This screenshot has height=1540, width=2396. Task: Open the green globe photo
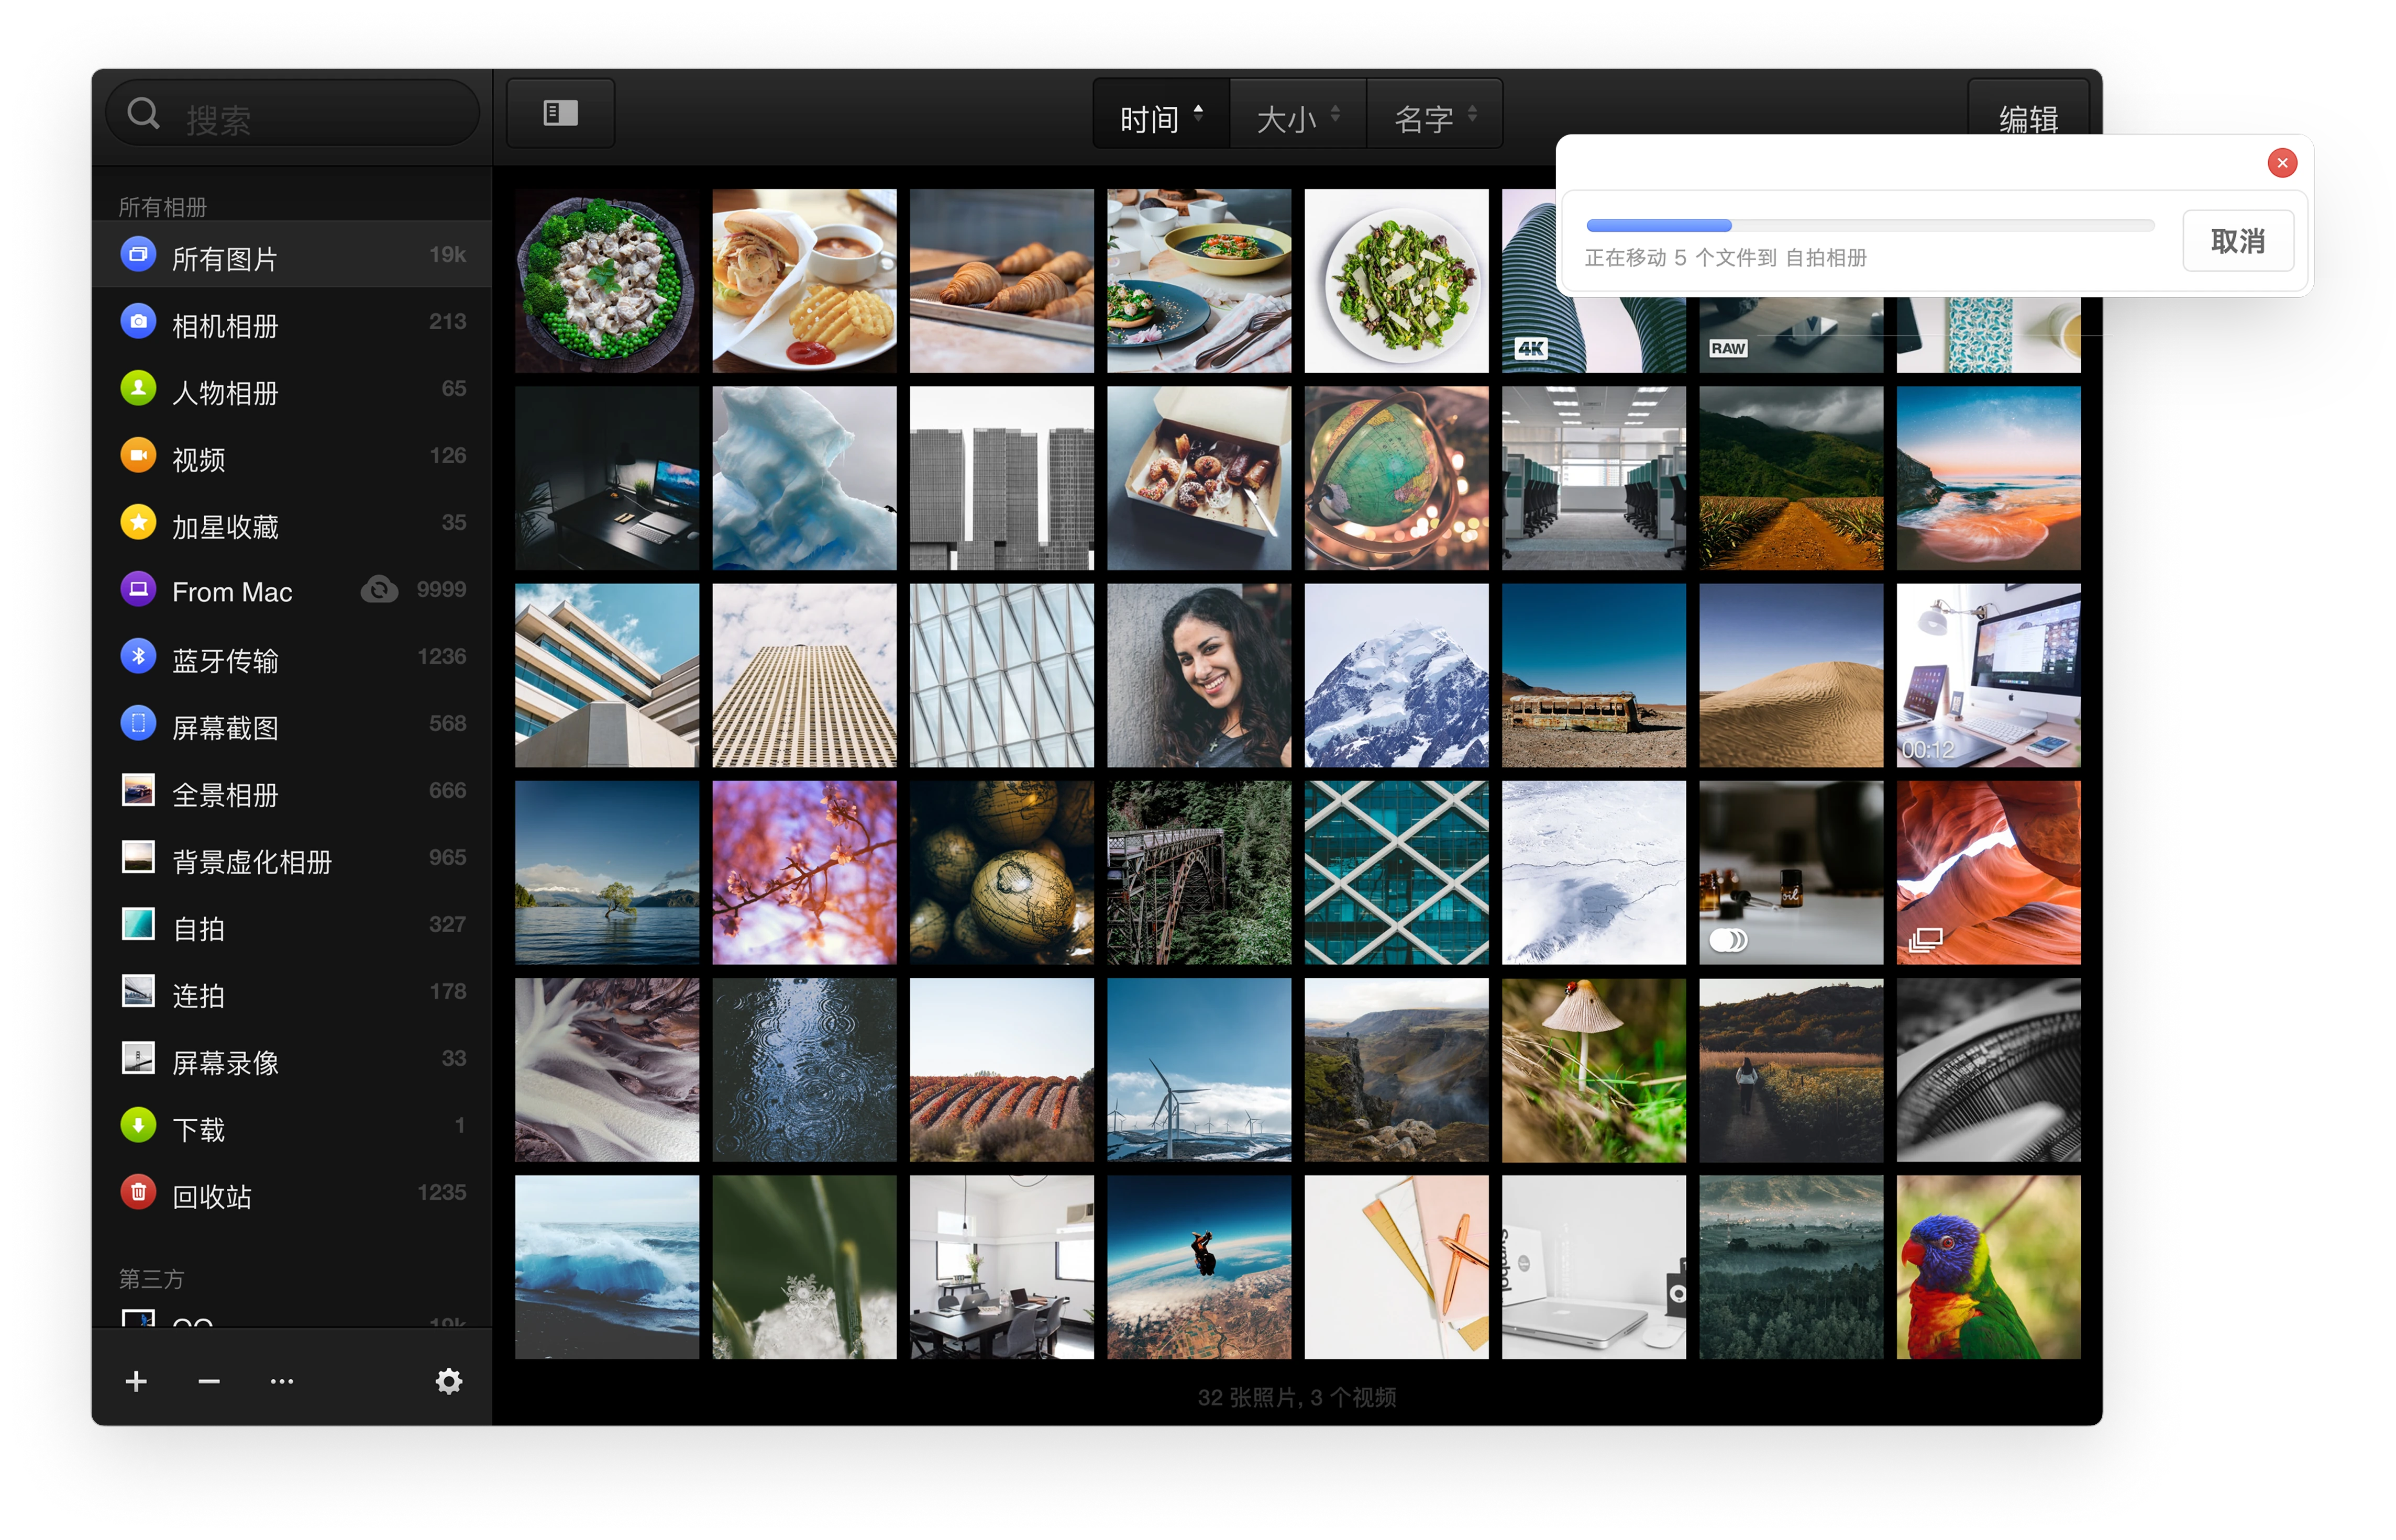click(x=1396, y=478)
